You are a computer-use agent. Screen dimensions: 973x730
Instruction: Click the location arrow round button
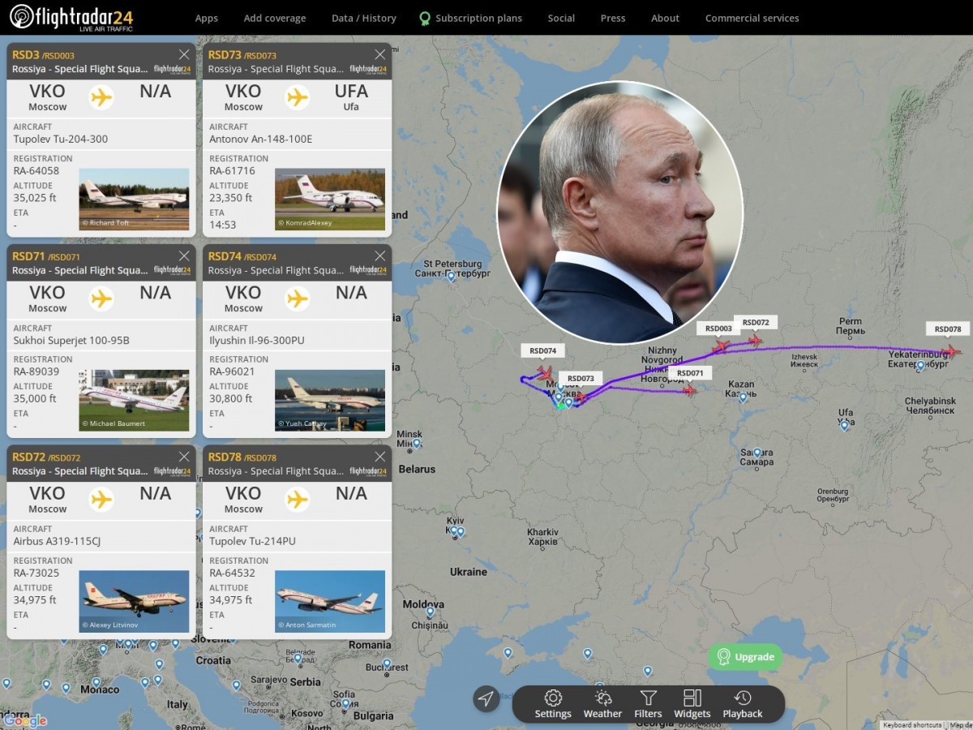click(x=486, y=698)
